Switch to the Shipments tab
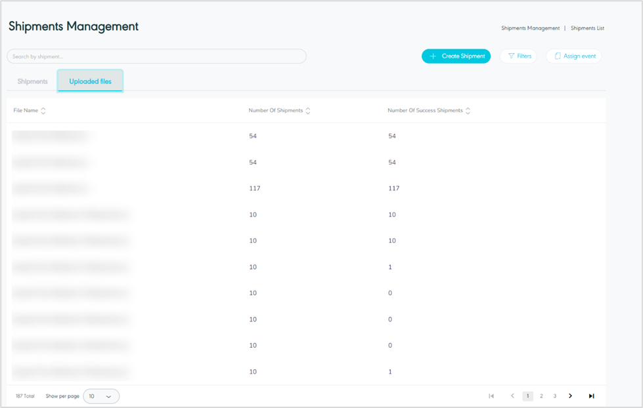 33,82
